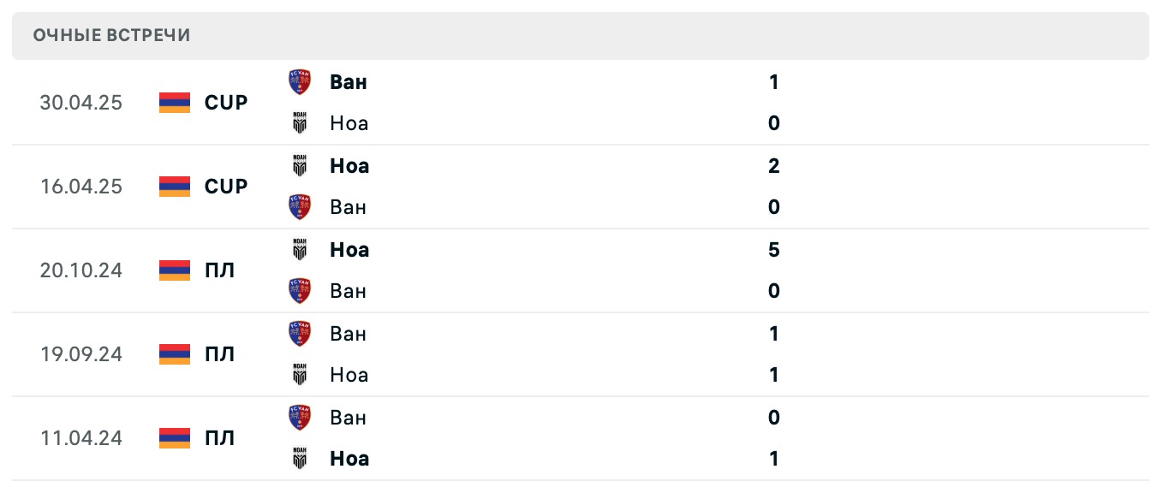
Task: Click Van club logo in 16.04.25 match
Action: (x=300, y=207)
